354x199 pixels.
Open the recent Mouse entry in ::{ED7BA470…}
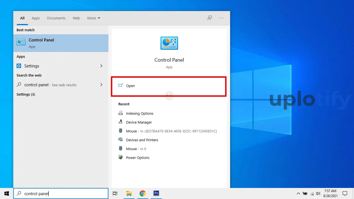point(168,131)
